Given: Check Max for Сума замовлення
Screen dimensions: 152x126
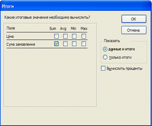Looking at the screenshot, I should coord(84,44).
